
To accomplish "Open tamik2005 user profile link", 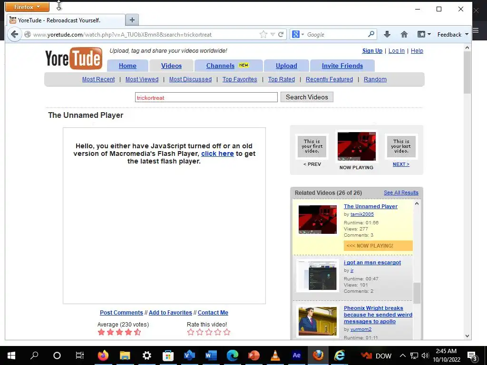I will pyautogui.click(x=362, y=214).
